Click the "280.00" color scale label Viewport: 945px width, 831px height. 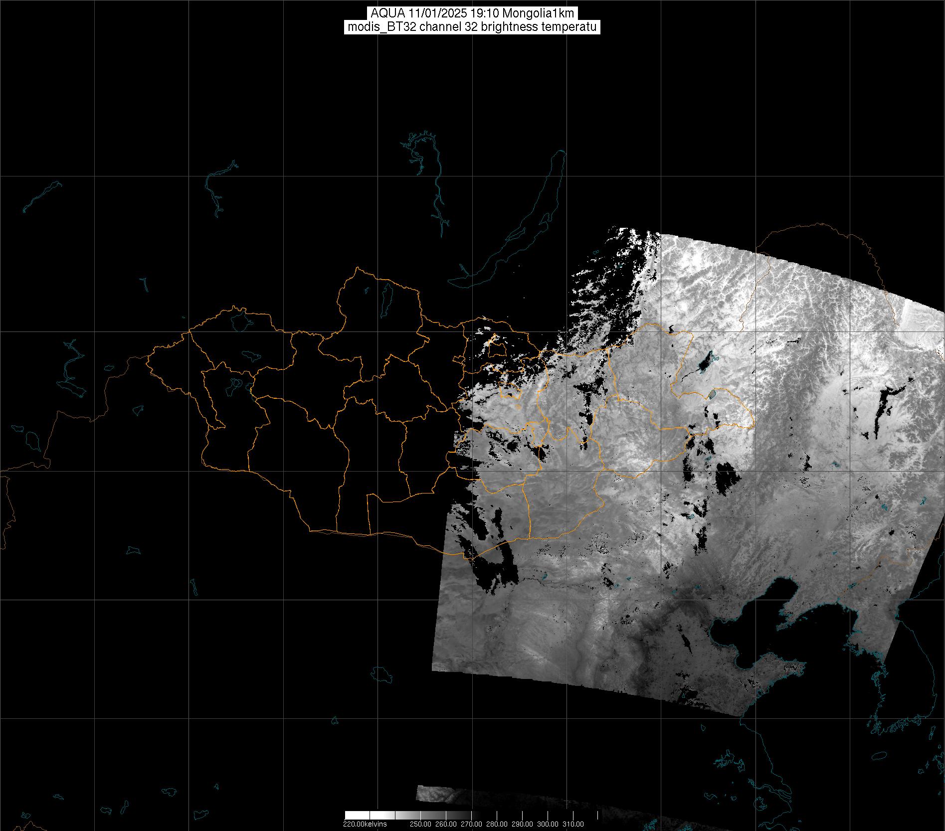tap(497, 824)
